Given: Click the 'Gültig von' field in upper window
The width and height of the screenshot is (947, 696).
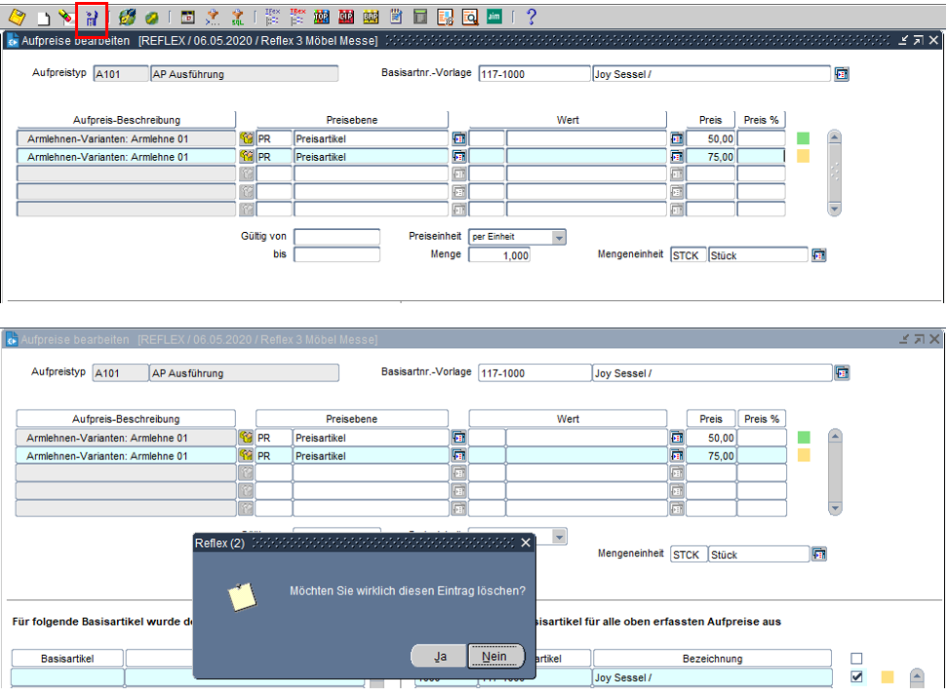Looking at the screenshot, I should (x=336, y=237).
